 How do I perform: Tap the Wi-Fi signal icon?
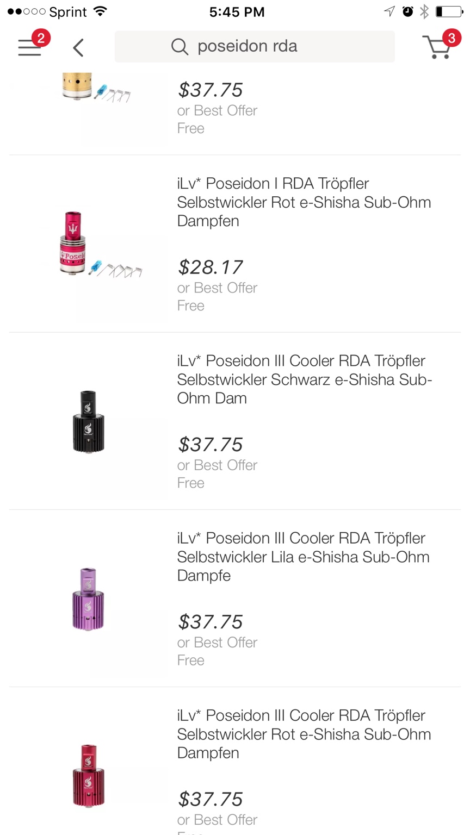pyautogui.click(x=100, y=11)
